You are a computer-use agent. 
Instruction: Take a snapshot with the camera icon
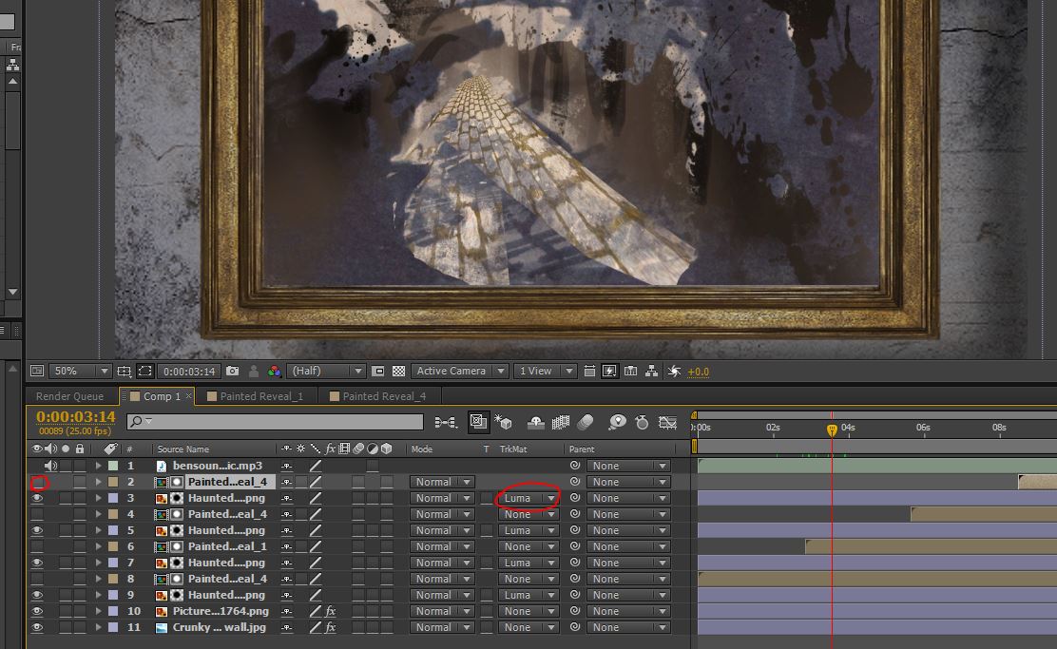pos(233,372)
